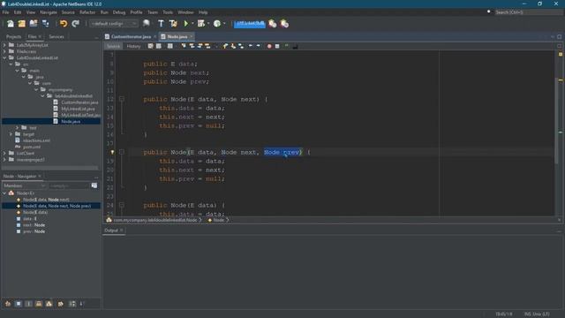Viewport: 565px width, 318px height.
Task: Click the fold toggle beside line 12 constructor
Action: [x=122, y=99]
